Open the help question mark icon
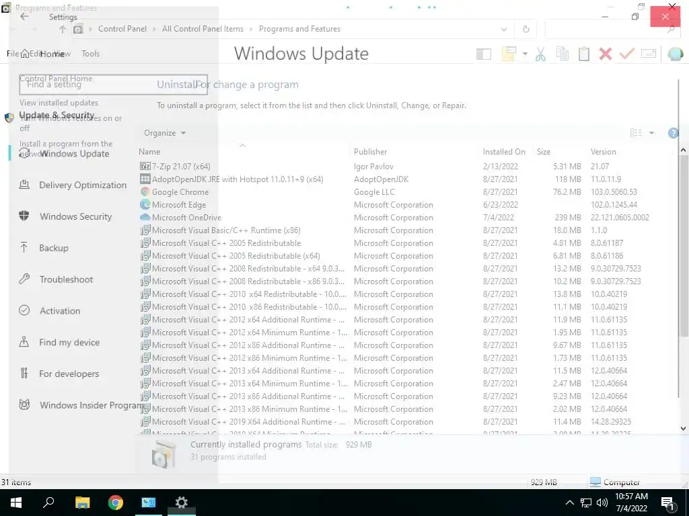 click(673, 133)
